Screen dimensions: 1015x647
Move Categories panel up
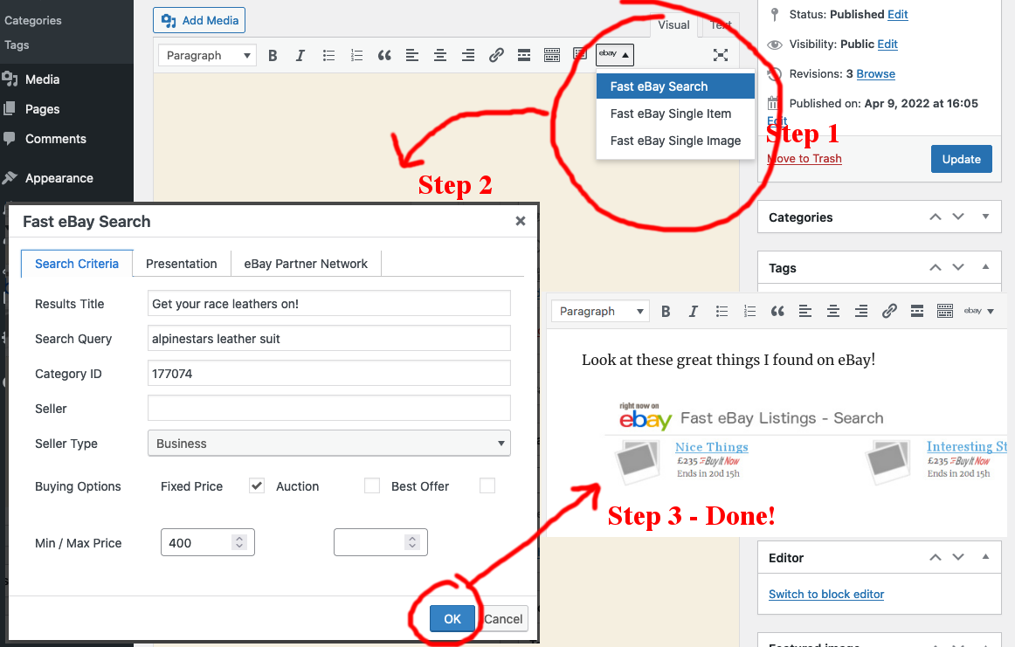click(936, 217)
